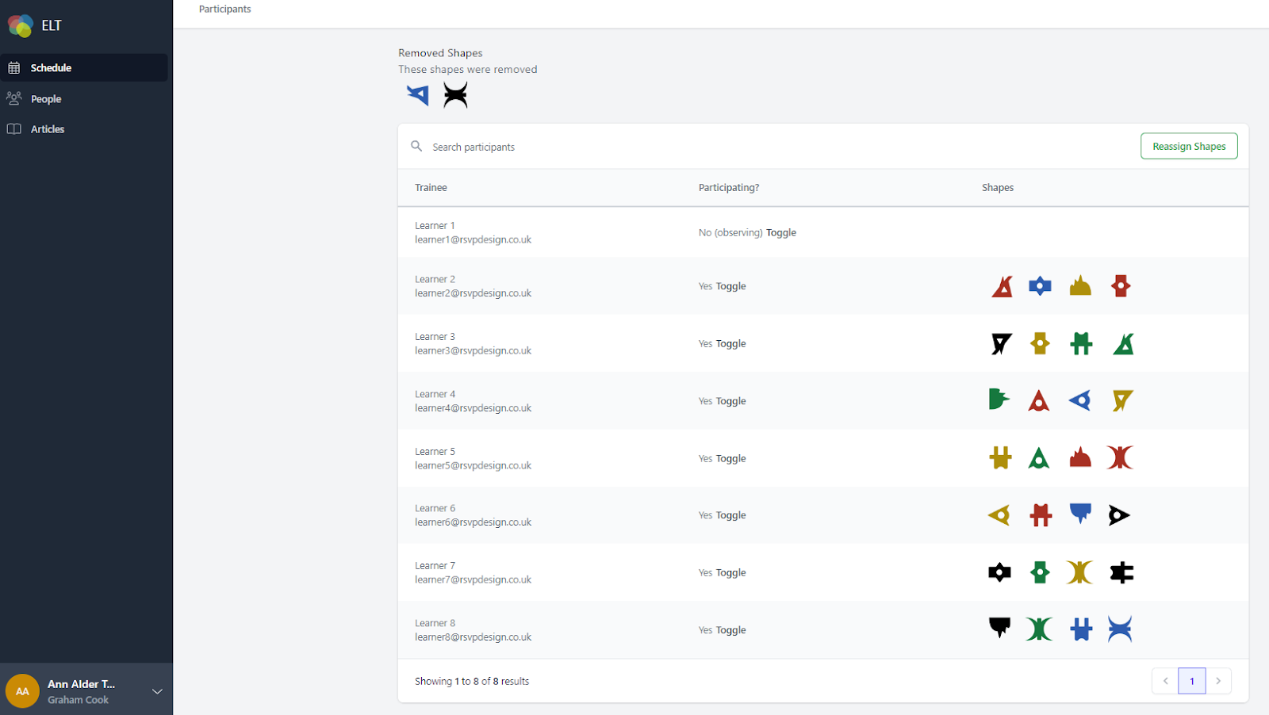Open the People section
Image resolution: width=1269 pixels, height=715 pixels.
[46, 99]
